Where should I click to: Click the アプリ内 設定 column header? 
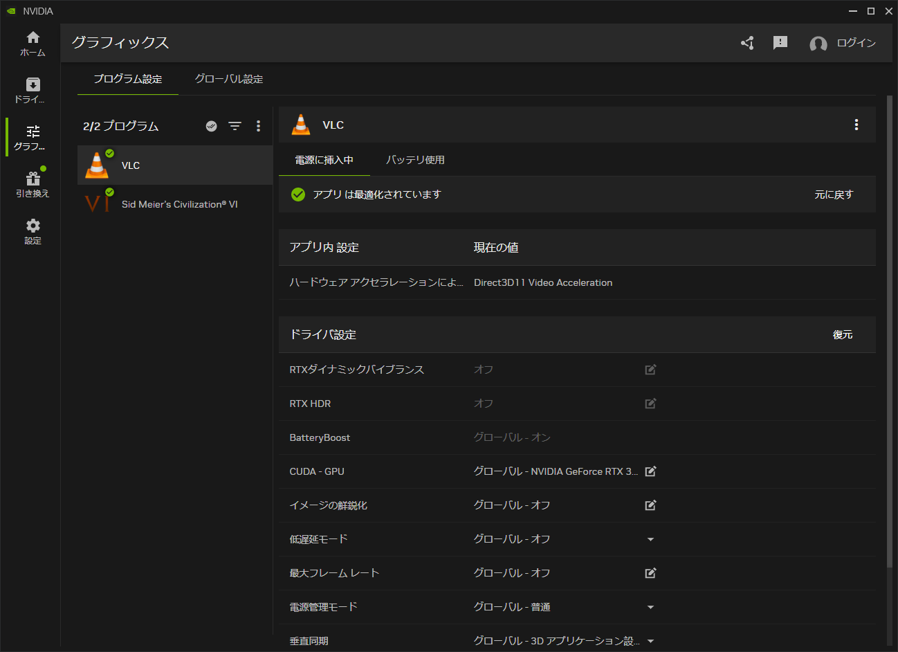(324, 248)
